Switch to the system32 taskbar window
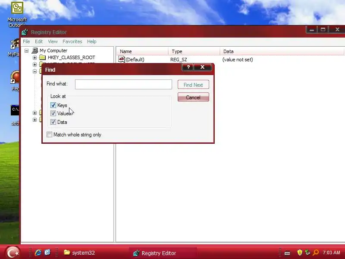345x259 pixels. click(x=79, y=253)
